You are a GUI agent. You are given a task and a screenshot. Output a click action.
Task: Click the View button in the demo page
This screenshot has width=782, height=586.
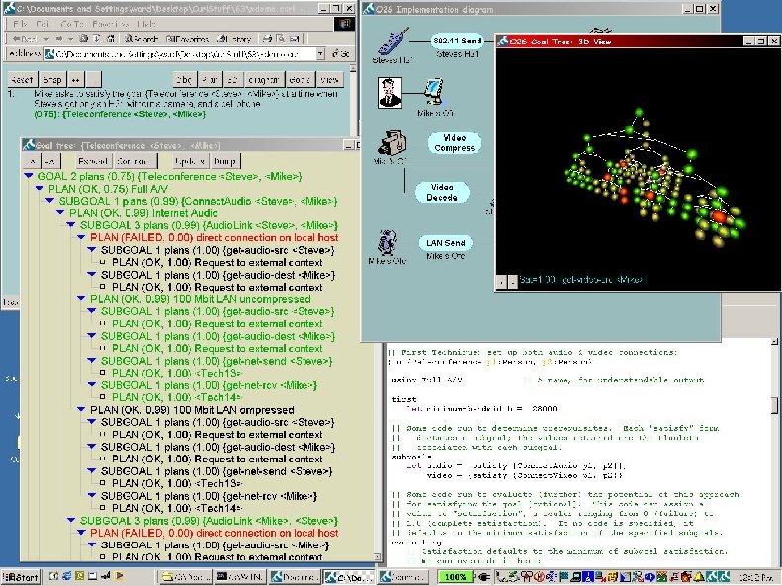(329, 80)
